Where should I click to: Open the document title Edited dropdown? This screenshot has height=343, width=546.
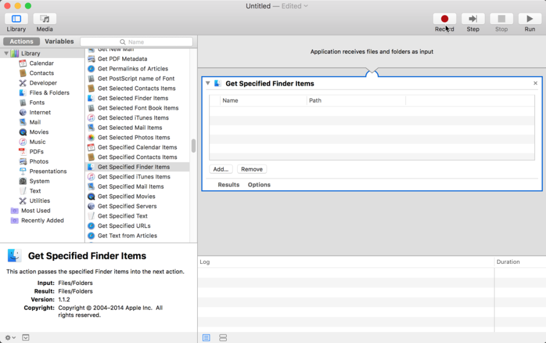click(294, 6)
